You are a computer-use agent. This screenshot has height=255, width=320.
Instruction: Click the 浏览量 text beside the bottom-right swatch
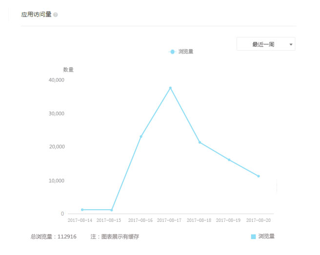tap(266, 237)
